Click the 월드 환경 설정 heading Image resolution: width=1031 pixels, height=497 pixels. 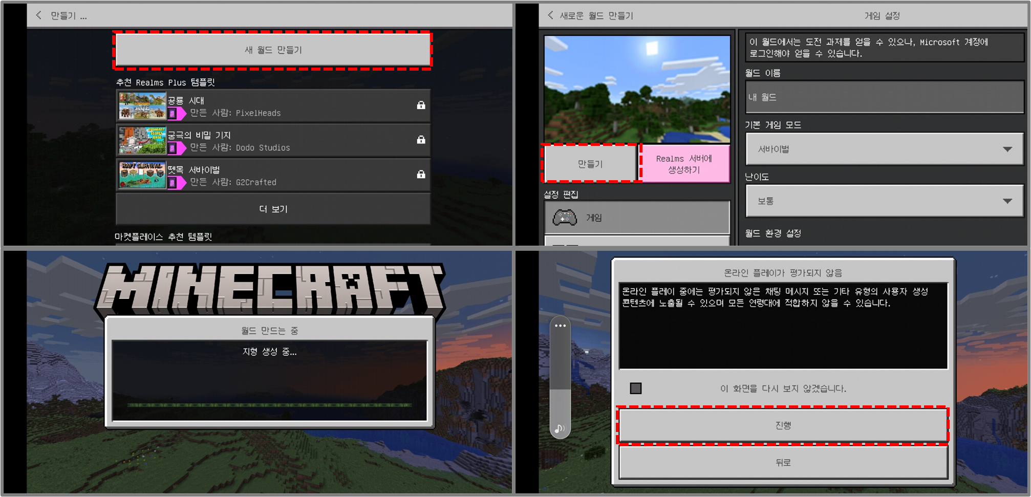click(x=773, y=233)
